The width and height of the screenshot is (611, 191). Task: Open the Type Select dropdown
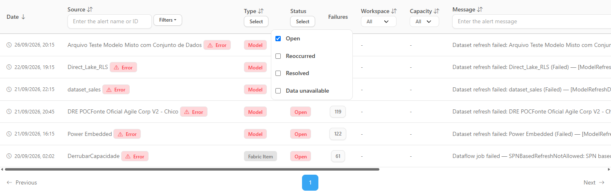[x=256, y=22]
